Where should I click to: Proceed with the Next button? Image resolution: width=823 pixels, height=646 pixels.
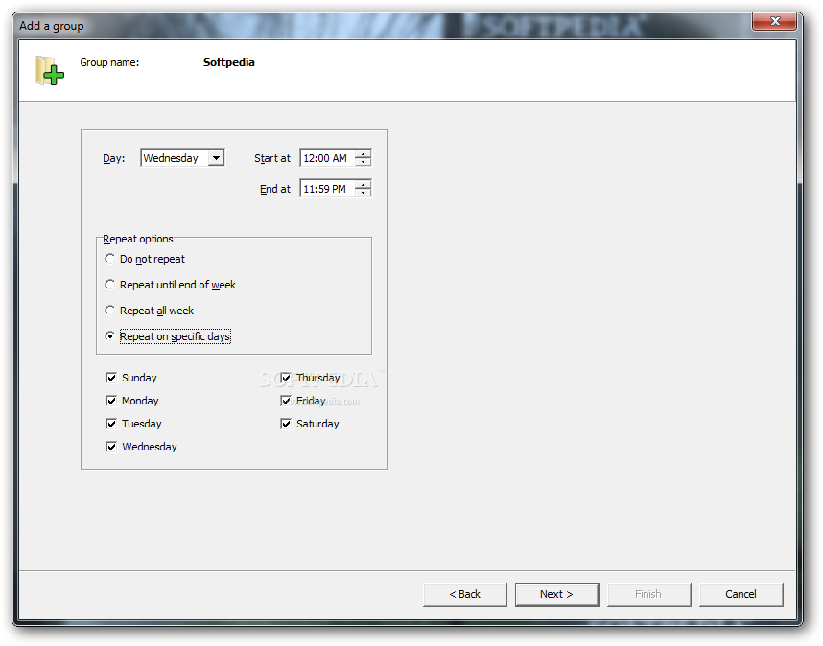pyautogui.click(x=557, y=594)
